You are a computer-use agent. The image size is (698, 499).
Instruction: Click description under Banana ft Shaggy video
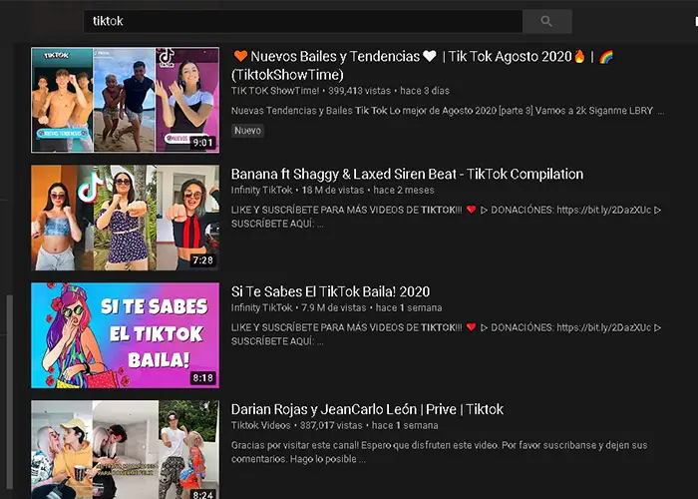click(x=446, y=217)
